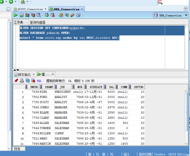The image size is (190, 156).
Task: Run the statement with the green play icon
Action: point(15,15)
